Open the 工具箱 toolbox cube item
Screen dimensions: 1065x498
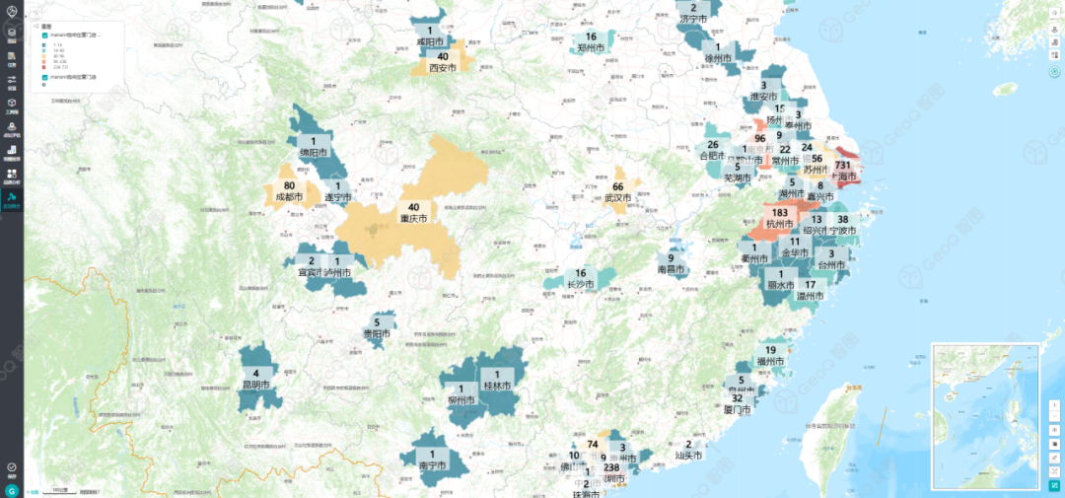(12, 106)
